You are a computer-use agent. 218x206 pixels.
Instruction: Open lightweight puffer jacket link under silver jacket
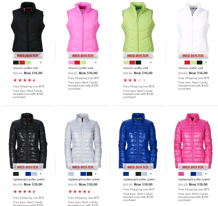click(x=84, y=179)
